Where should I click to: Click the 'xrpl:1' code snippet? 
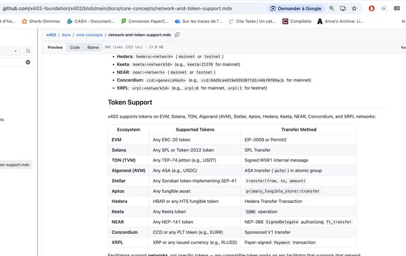pyautogui.click(x=235, y=88)
